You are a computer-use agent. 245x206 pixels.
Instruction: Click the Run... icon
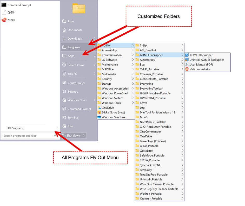coord(64,126)
